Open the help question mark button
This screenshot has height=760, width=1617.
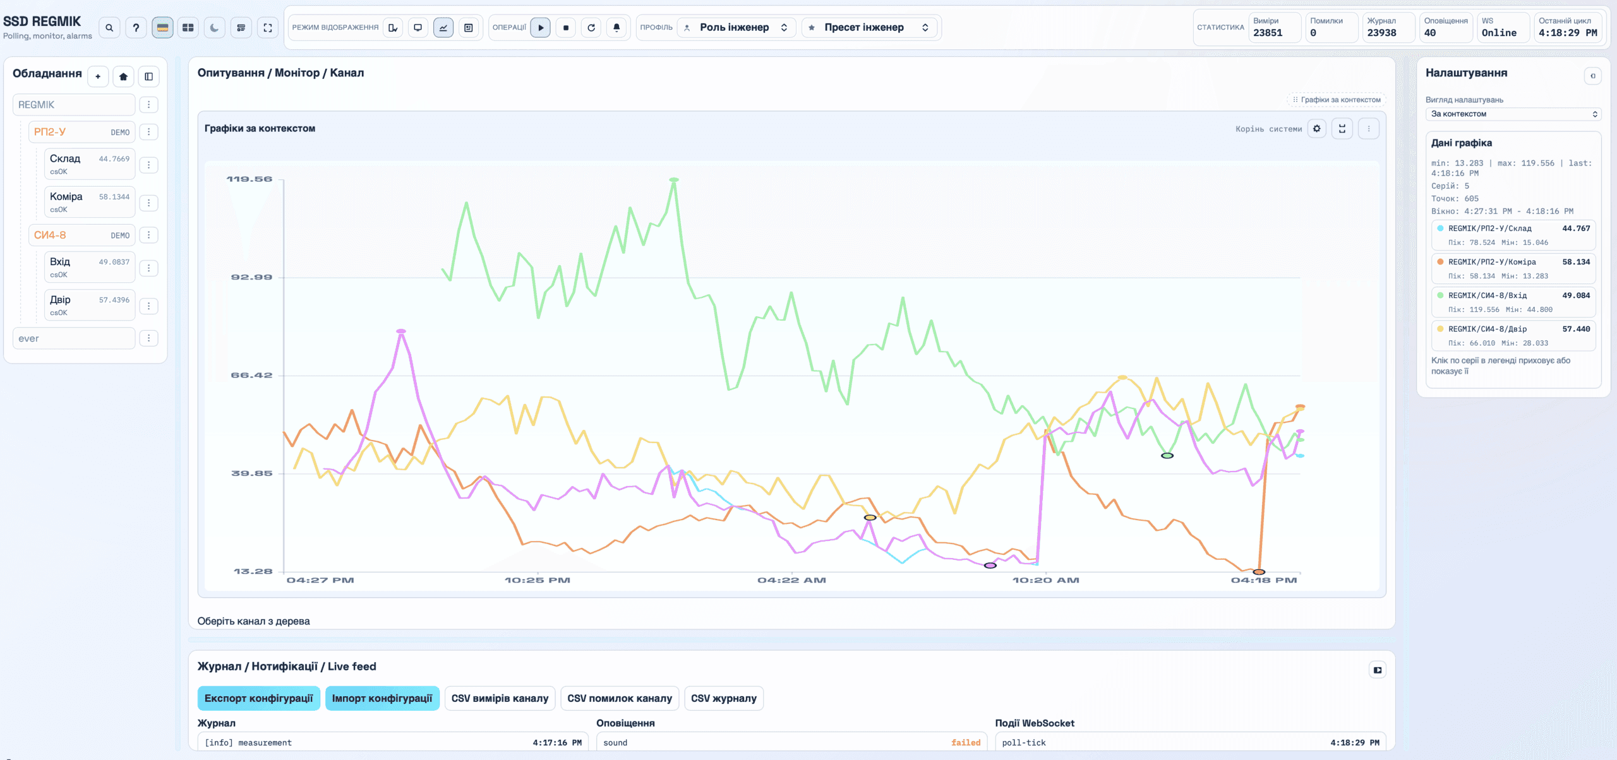pos(136,28)
